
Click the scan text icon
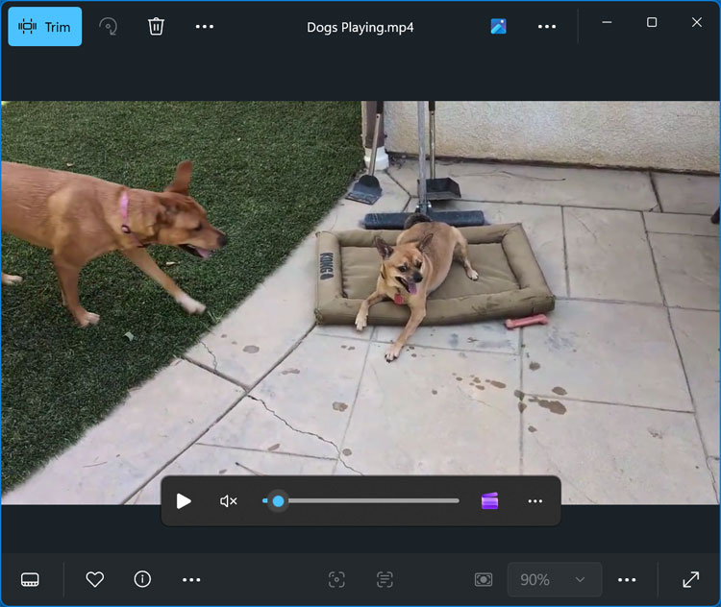385,579
